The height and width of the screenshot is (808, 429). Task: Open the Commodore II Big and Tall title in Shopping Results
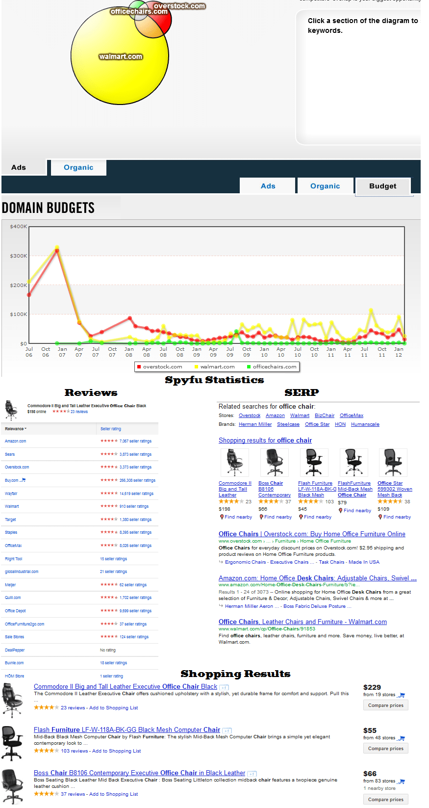click(126, 687)
